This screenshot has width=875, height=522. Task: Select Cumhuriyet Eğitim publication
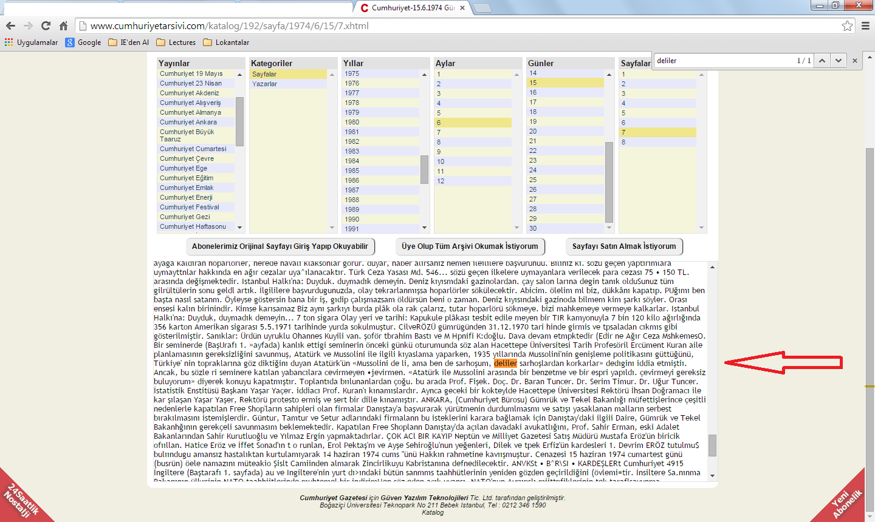(x=196, y=178)
